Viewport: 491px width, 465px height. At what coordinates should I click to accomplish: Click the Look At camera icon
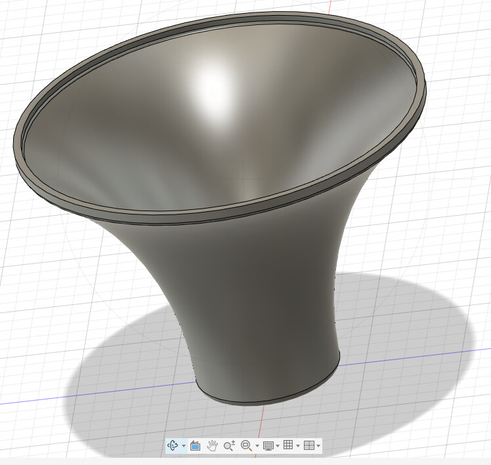[195, 445]
